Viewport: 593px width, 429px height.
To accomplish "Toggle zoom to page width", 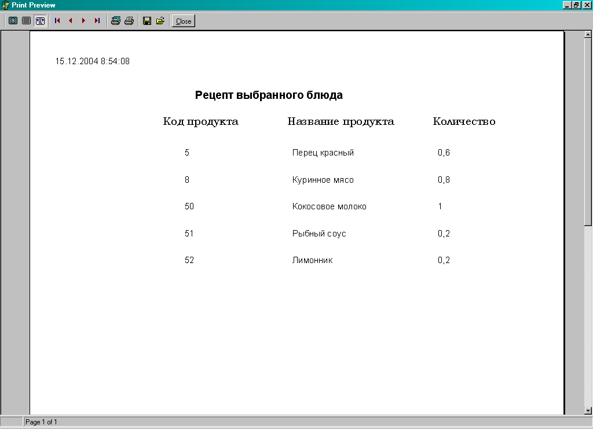I will (x=40, y=21).
